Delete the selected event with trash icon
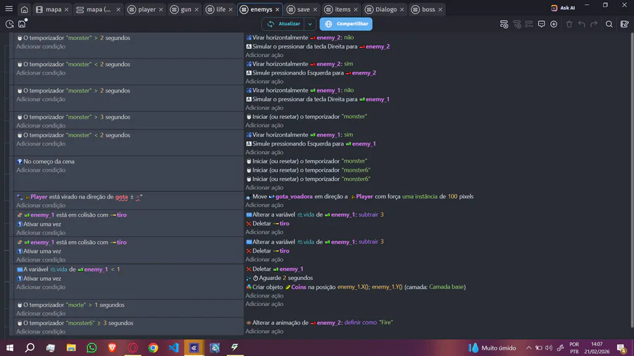 pos(569,24)
